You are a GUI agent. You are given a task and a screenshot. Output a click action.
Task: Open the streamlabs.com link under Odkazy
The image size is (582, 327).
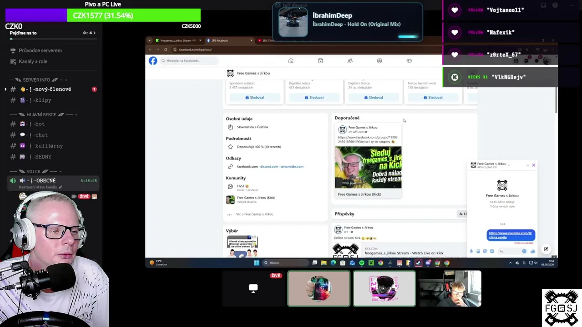click(x=292, y=167)
